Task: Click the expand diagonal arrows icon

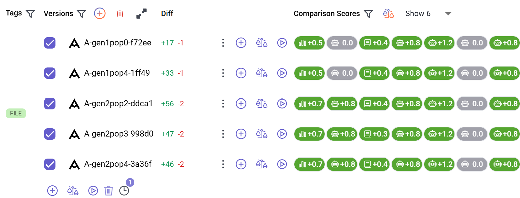Action: click(141, 13)
